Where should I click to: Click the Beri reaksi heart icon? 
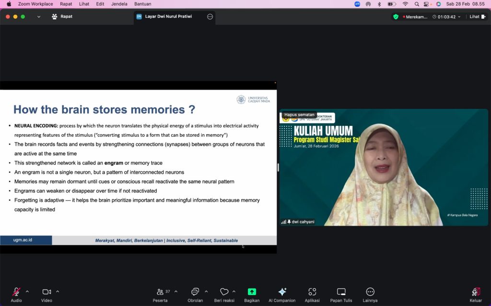pyautogui.click(x=224, y=292)
